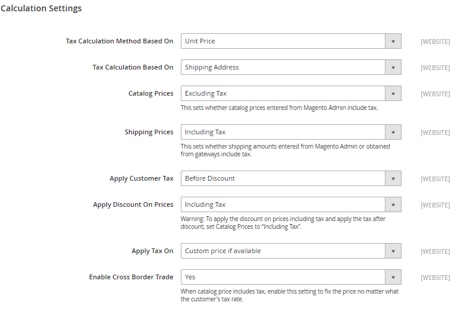
Task: Click the Enable Cross Border Trade label
Action: (131, 277)
